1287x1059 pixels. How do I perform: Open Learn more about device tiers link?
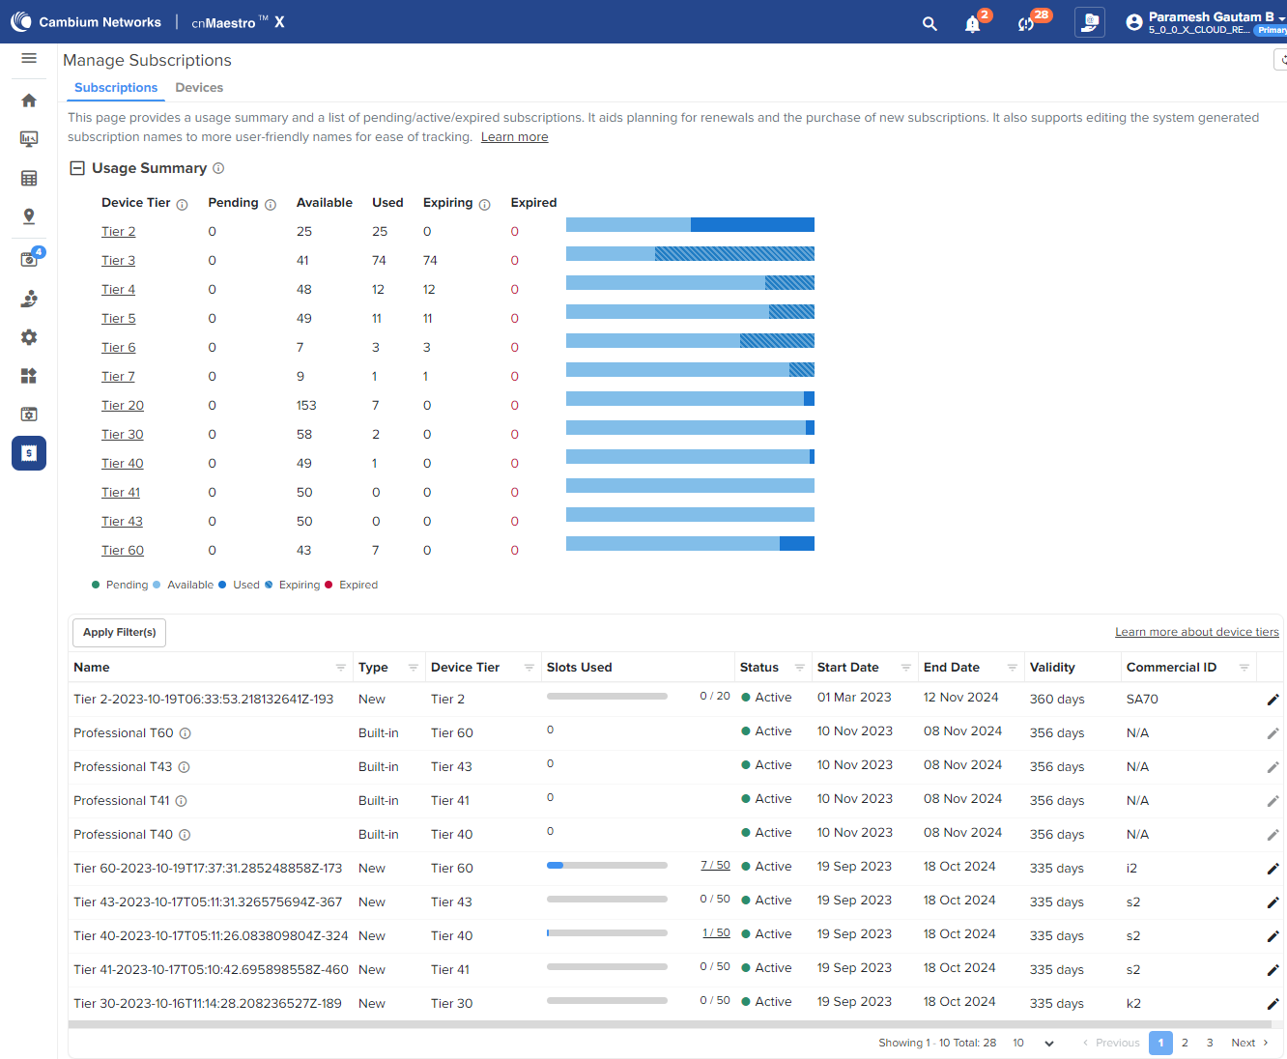(1196, 632)
